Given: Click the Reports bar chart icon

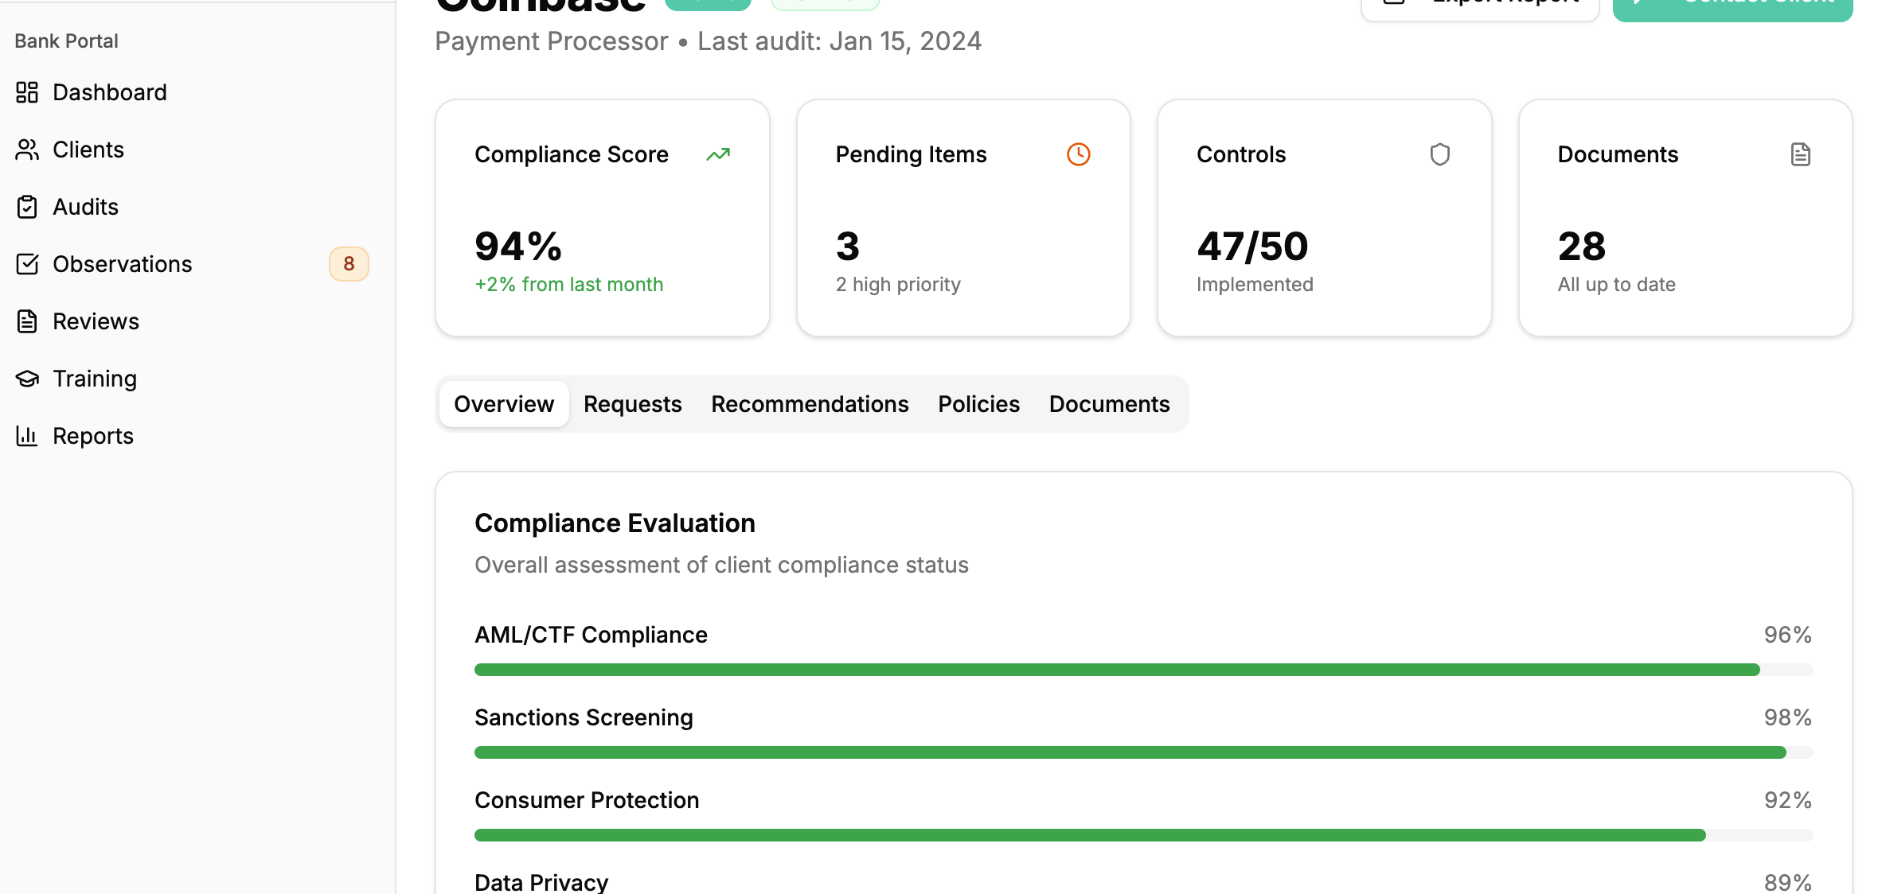Looking at the screenshot, I should [27, 436].
